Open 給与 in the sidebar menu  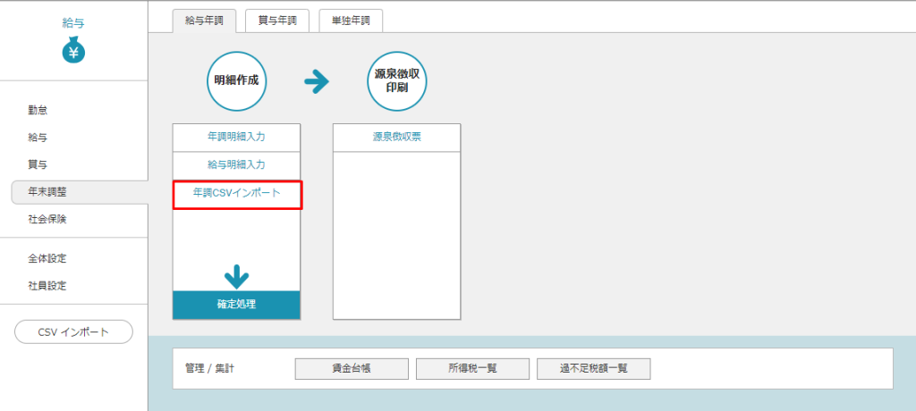click(38, 138)
